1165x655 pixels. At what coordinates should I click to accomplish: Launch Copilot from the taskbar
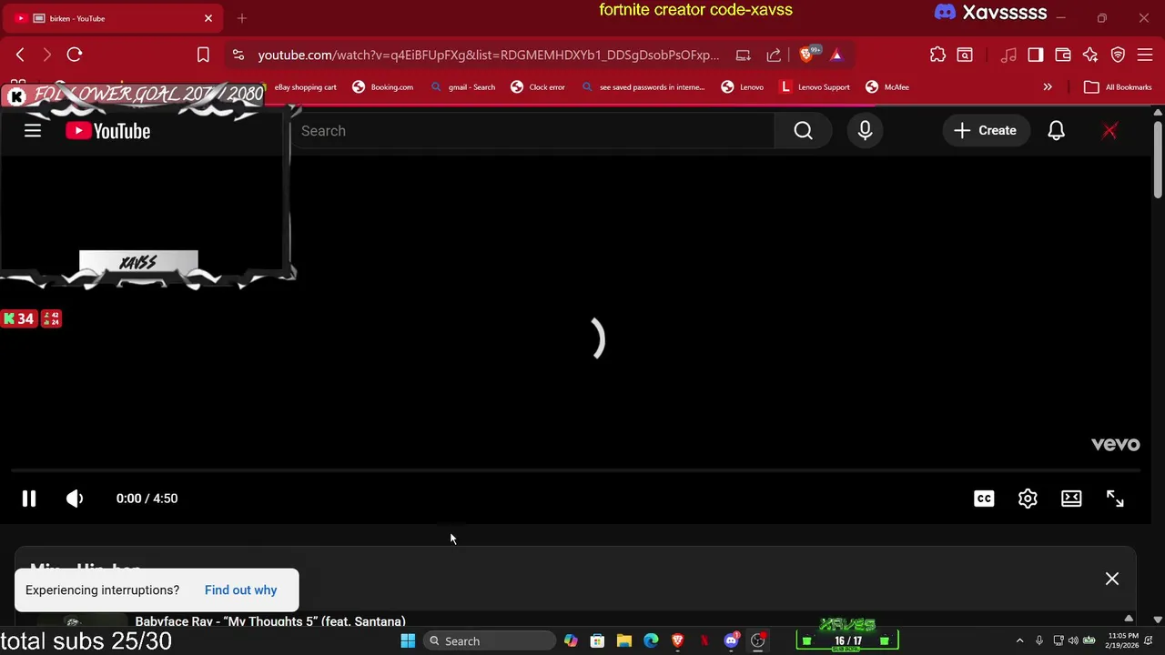[x=571, y=641]
